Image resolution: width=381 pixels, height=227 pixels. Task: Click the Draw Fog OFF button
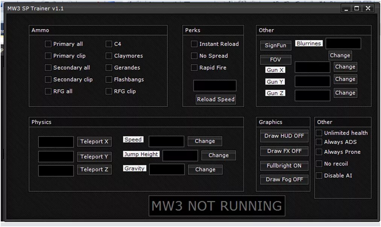point(284,179)
